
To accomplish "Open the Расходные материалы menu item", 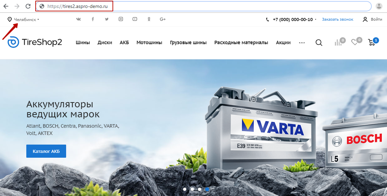I will point(241,42).
